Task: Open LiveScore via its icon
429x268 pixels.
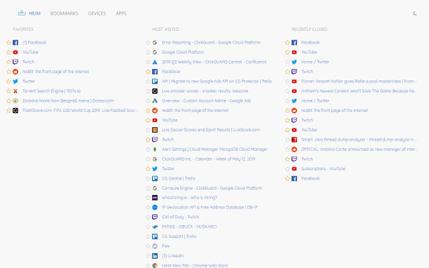Action: coord(155,130)
